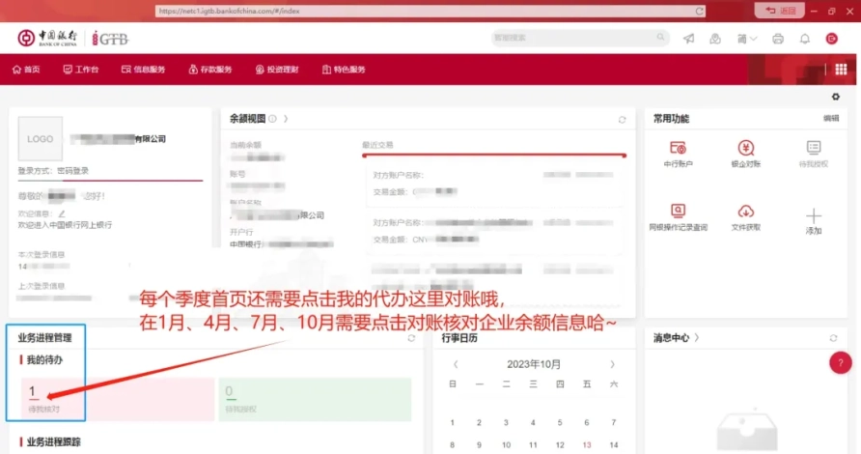Click the 我的待办 heading
The image size is (861, 454).
[44, 359]
